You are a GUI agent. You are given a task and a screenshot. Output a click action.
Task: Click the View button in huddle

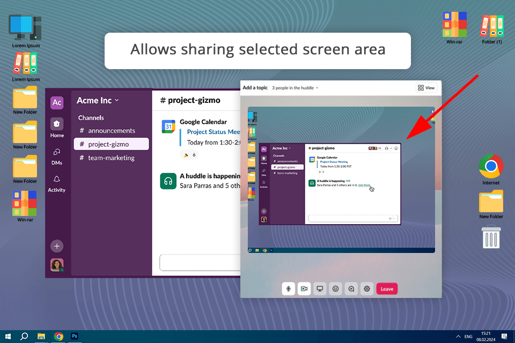click(x=426, y=88)
